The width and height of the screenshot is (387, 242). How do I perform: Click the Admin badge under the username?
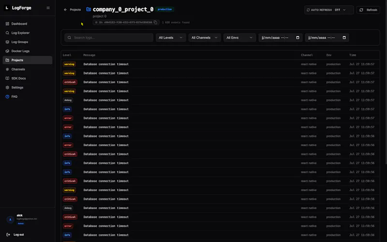point(21,224)
